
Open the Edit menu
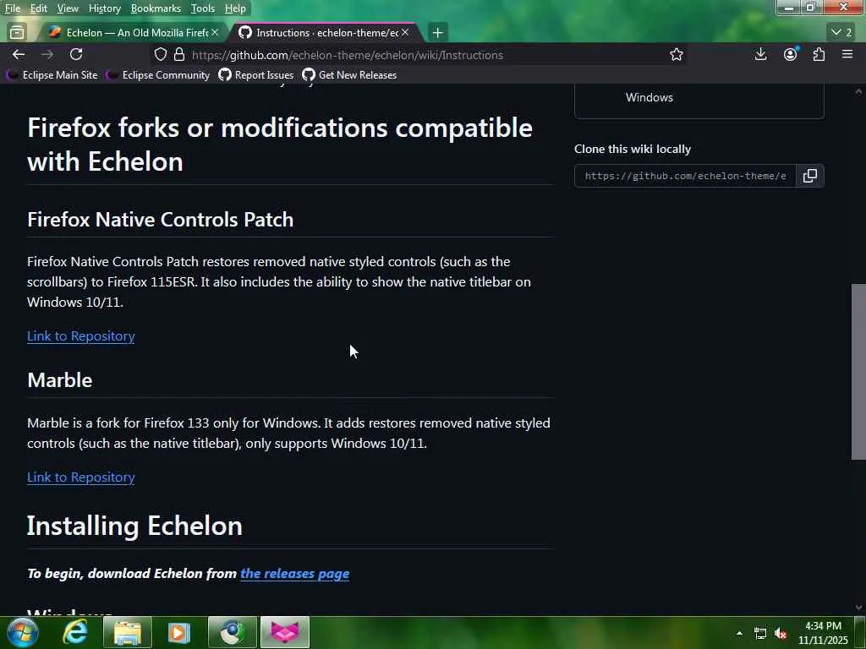(x=39, y=8)
